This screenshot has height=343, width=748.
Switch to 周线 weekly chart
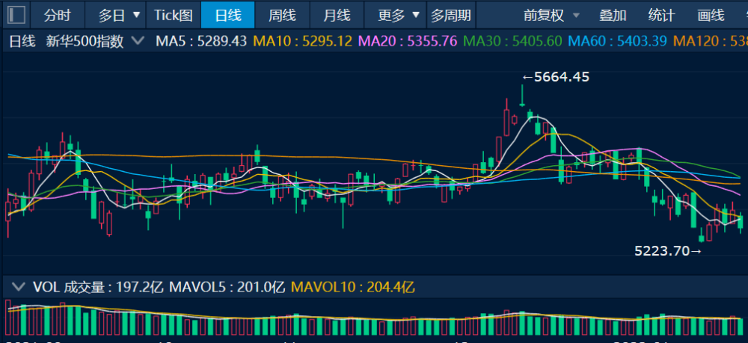click(282, 15)
